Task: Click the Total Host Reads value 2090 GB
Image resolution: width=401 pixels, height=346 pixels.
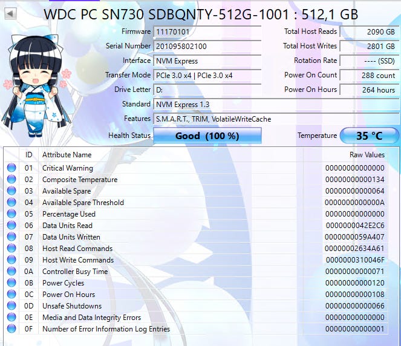Action: point(369,32)
